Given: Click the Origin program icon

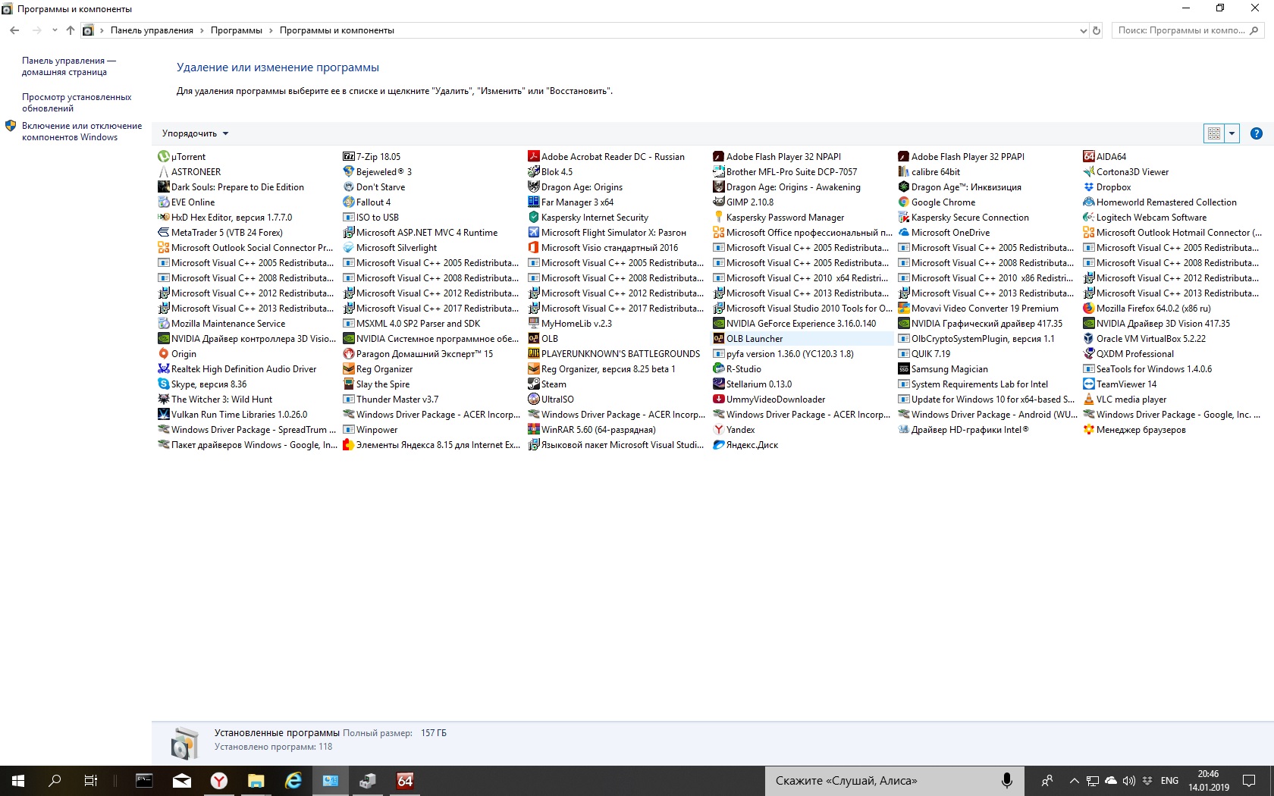Looking at the screenshot, I should (163, 354).
